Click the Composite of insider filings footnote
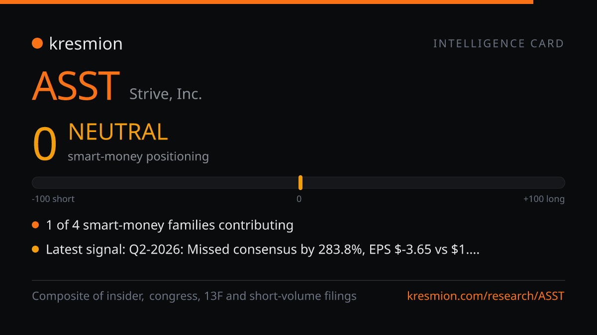Screen dimensions: 597x335 point(195,296)
